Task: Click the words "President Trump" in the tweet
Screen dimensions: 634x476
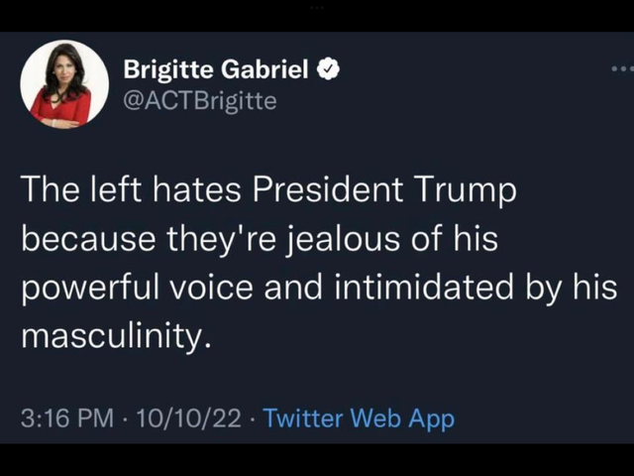Action: [x=384, y=189]
